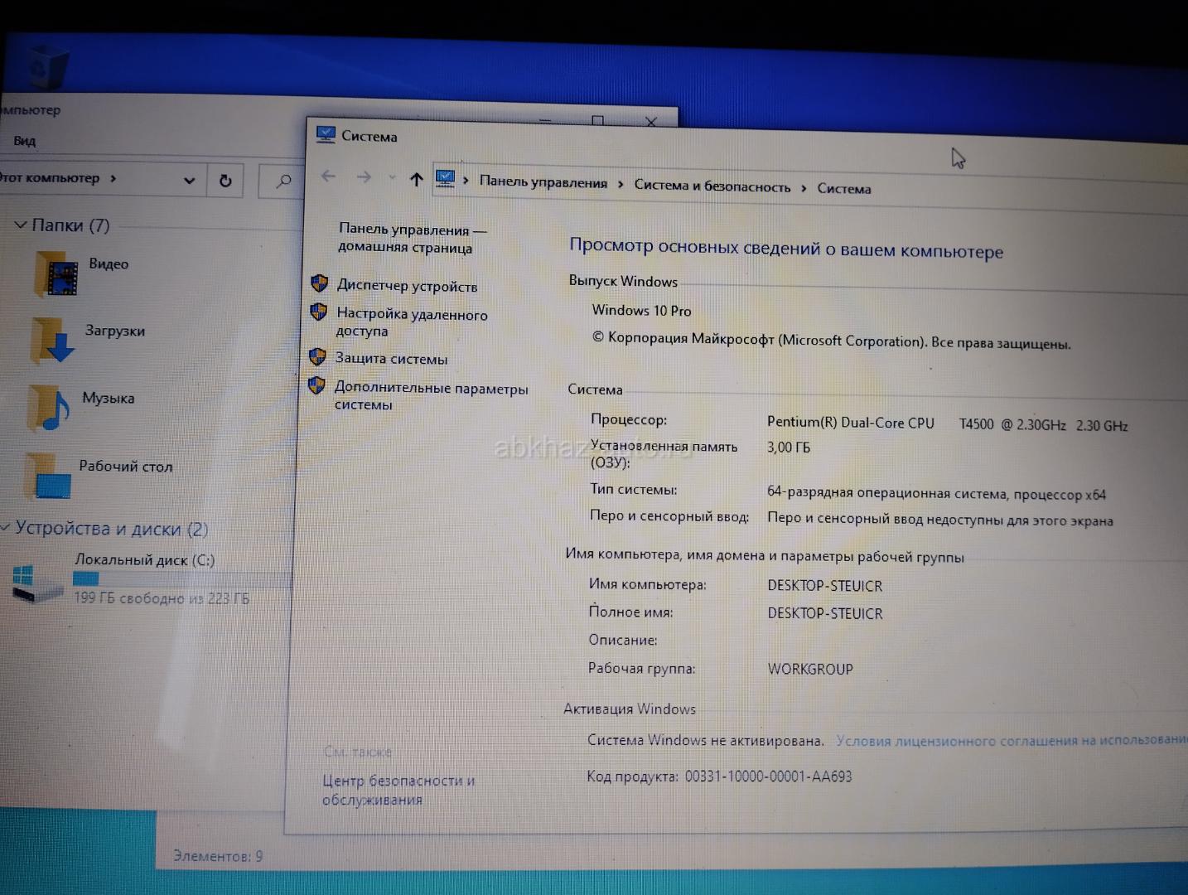Maximize the Explorer window behind
The width and height of the screenshot is (1188, 895).
coord(597,121)
